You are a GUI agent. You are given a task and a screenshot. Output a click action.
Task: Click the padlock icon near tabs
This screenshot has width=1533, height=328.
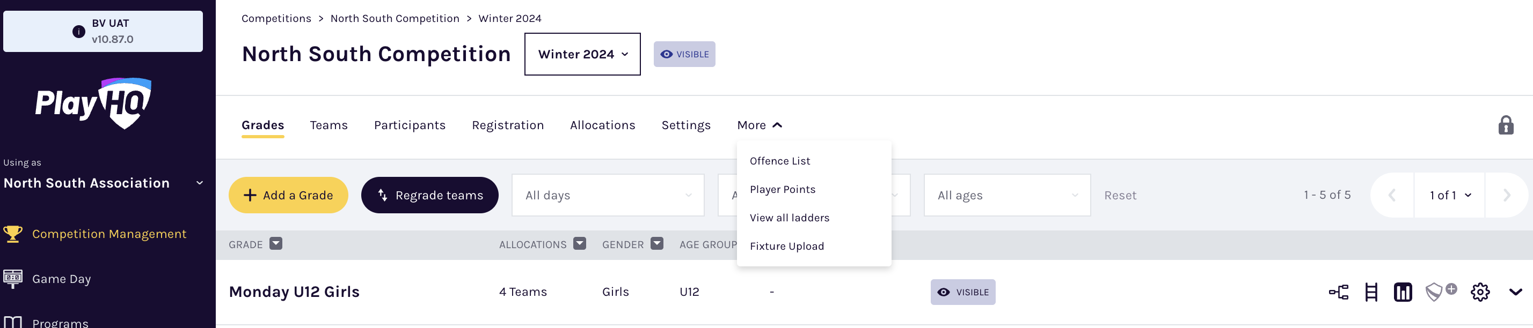pos(1506,125)
